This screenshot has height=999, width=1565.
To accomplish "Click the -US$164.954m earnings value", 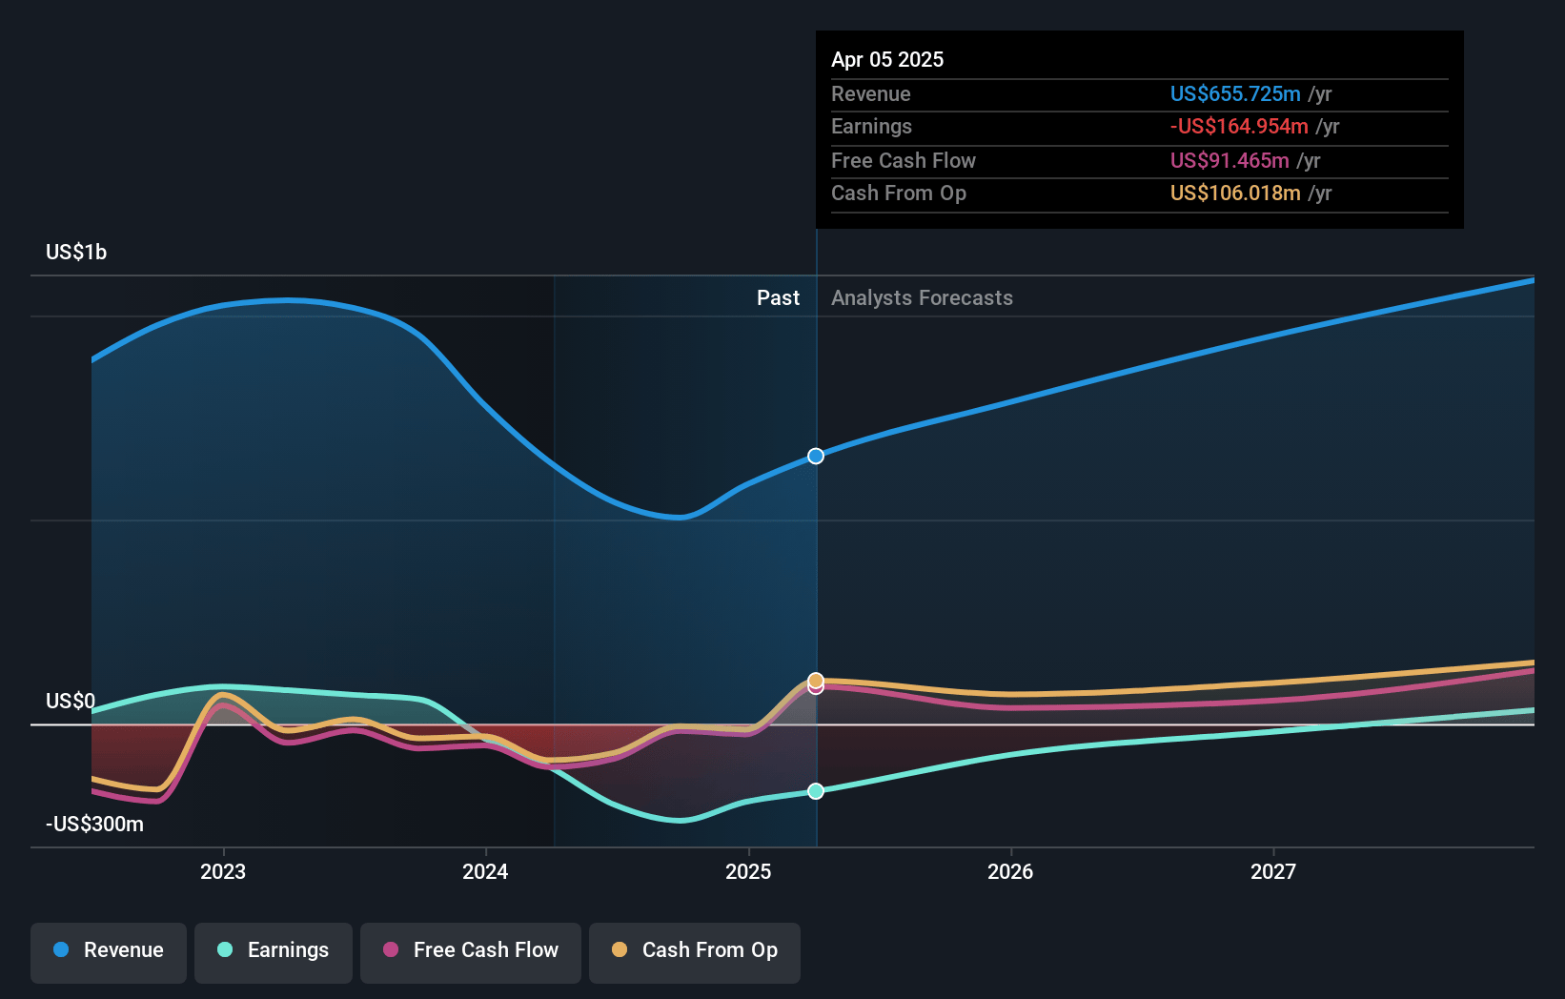I will click(1239, 126).
